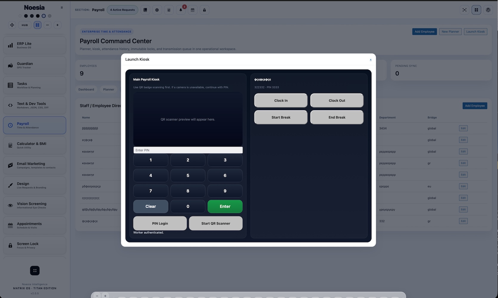Open Screen Lock from the sidebar

tap(35, 245)
